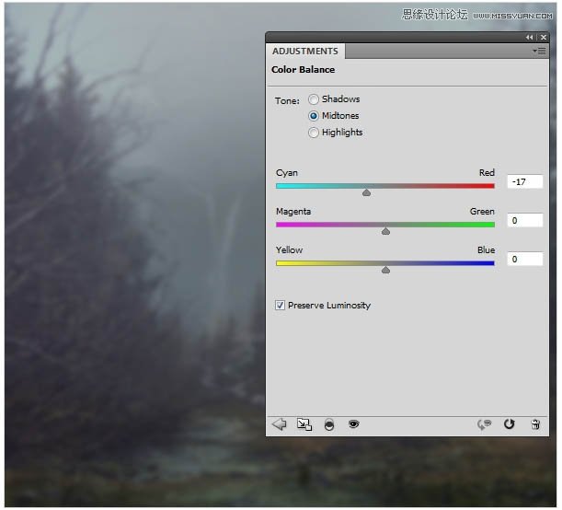Toggle adjustment layer visibility eye icon
The image size is (562, 510).
click(x=353, y=424)
